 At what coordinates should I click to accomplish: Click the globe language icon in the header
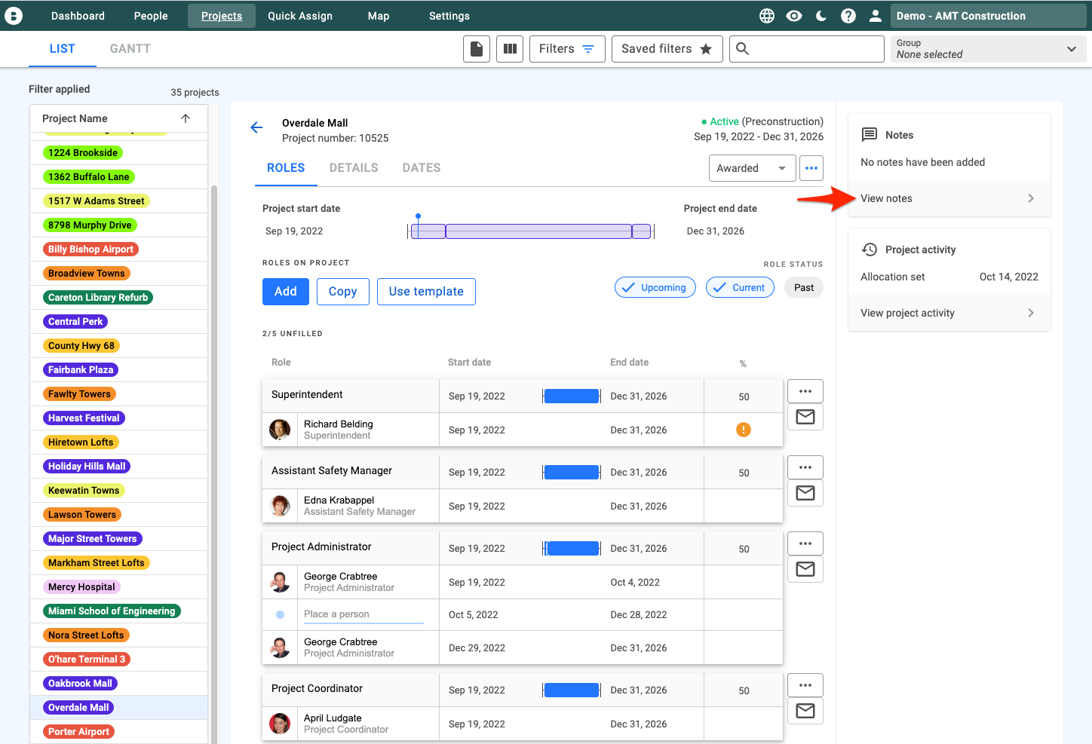766,15
